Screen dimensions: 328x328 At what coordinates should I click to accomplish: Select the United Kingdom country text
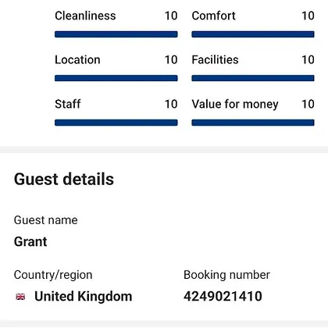click(x=84, y=297)
